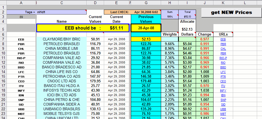Select column L header
The height and width of the screenshot is (119, 262).
[245, 3]
